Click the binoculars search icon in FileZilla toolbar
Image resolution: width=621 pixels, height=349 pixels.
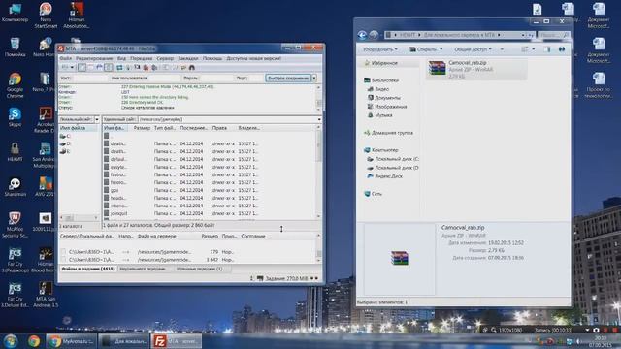click(192, 67)
